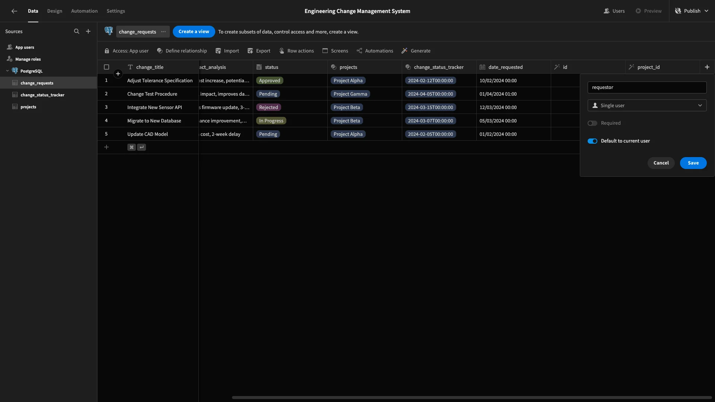Add a new row with bottom plus icon
715x402 pixels.
click(107, 147)
